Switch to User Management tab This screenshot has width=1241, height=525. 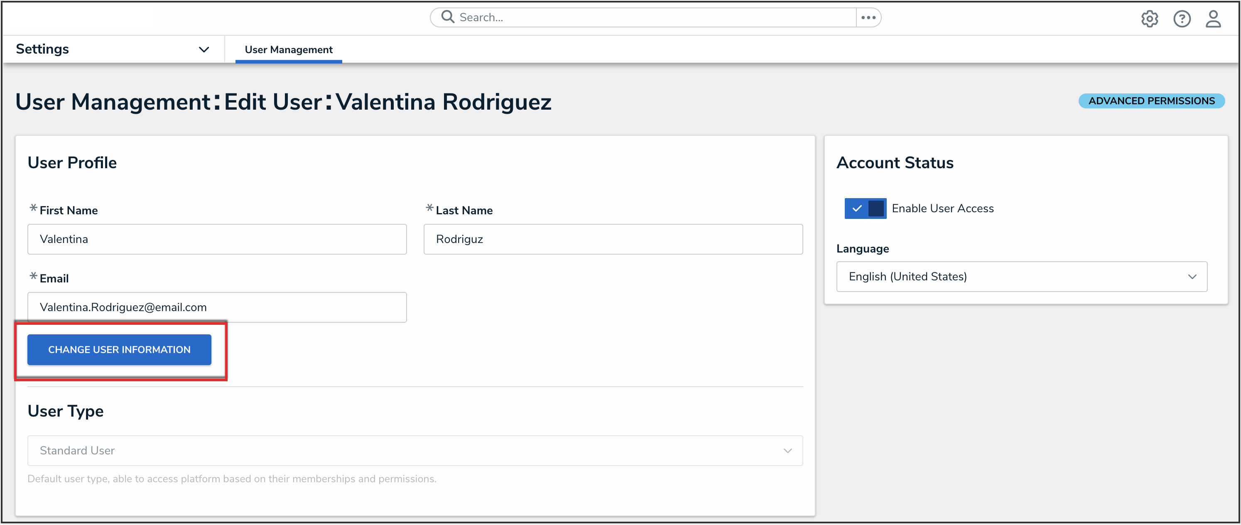click(x=289, y=49)
